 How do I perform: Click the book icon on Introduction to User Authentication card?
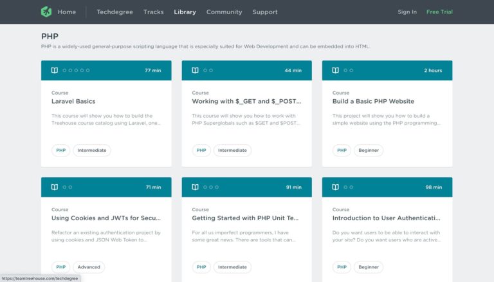click(x=336, y=187)
